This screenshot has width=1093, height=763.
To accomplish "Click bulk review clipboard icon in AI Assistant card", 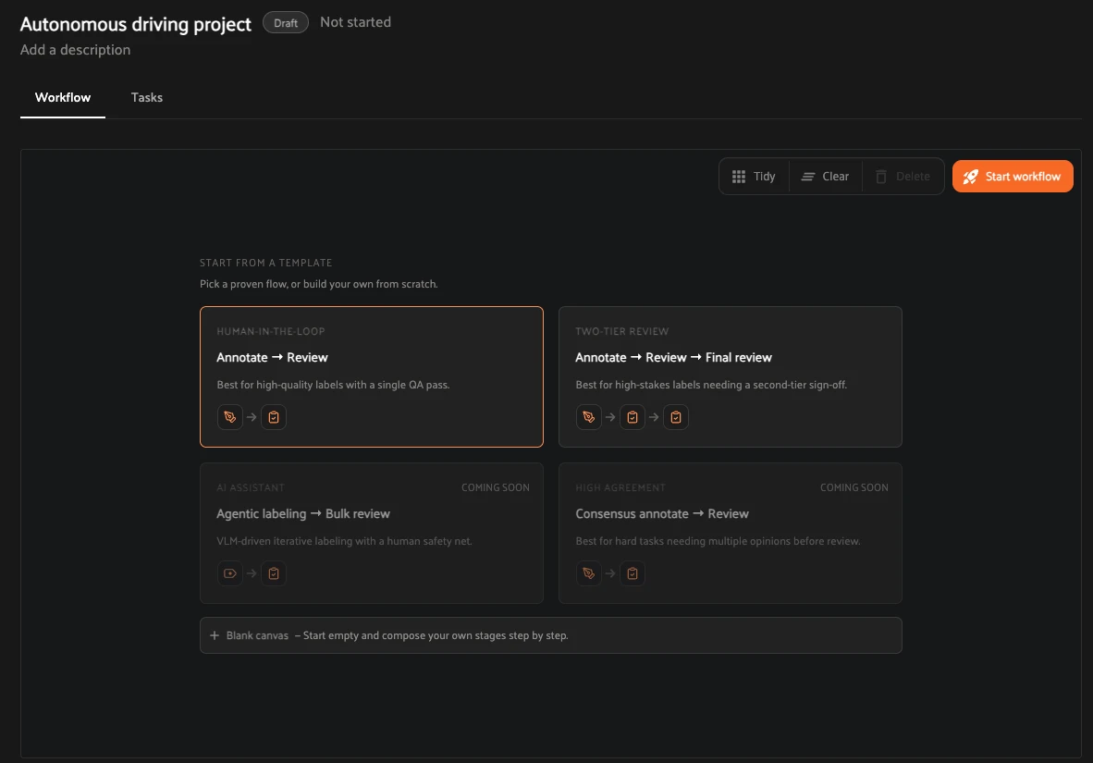I will [274, 573].
